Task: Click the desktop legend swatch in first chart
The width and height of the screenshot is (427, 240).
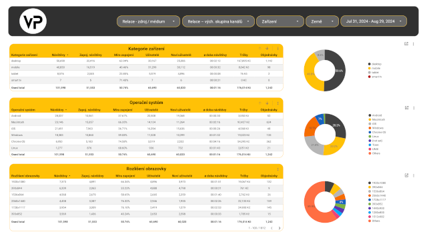Action: click(370, 64)
